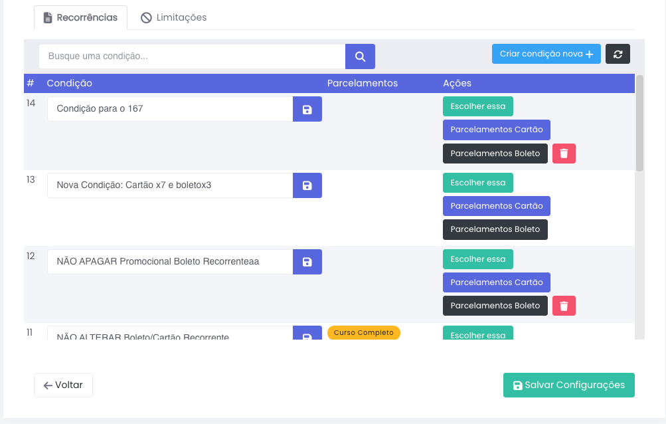Screen dimensions: 666x424
Task: Save condition 14 name with disk icon
Action: [307, 109]
